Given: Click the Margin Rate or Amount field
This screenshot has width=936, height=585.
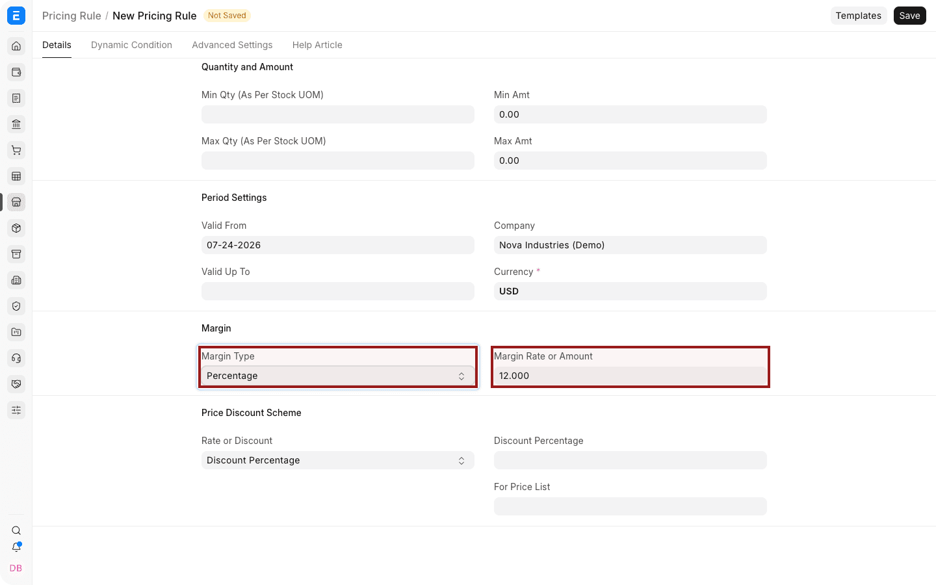Looking at the screenshot, I should tap(630, 376).
